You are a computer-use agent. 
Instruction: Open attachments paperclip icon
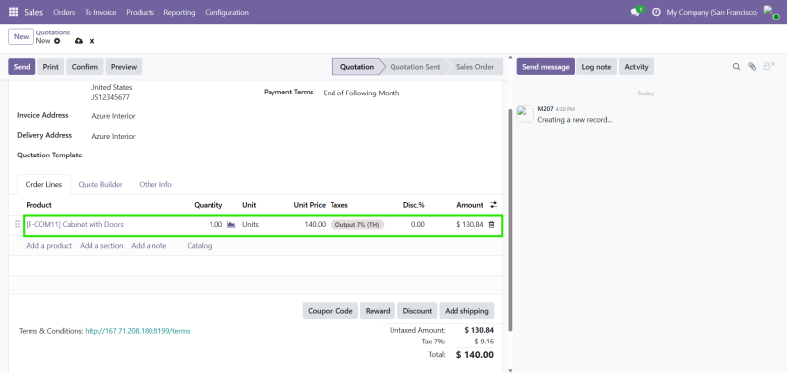coord(752,66)
